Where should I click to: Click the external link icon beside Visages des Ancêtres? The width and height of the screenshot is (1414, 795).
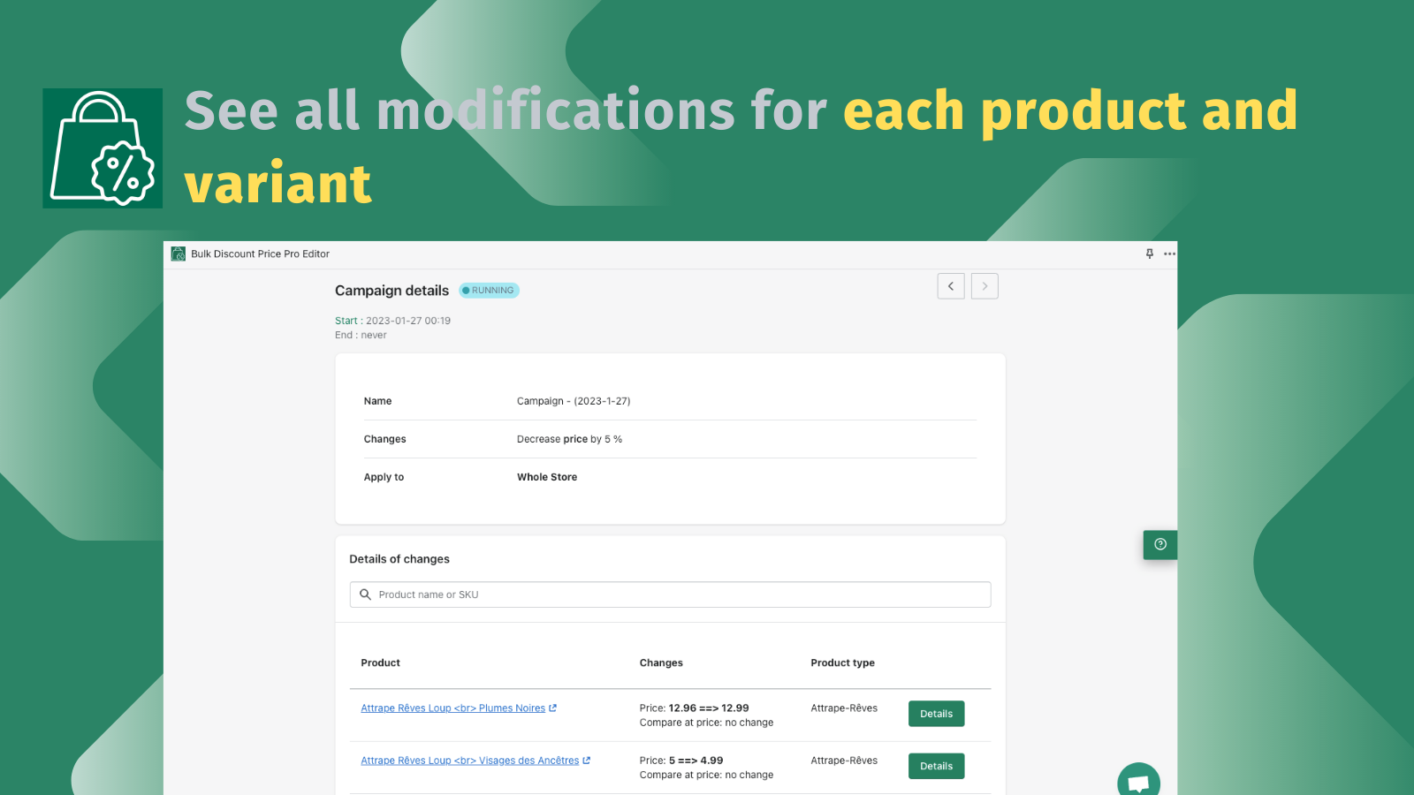[x=587, y=761]
